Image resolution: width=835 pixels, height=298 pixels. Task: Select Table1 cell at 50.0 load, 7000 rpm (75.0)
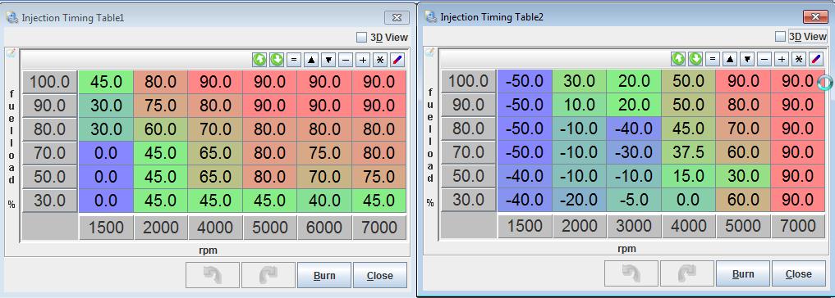coord(379,176)
